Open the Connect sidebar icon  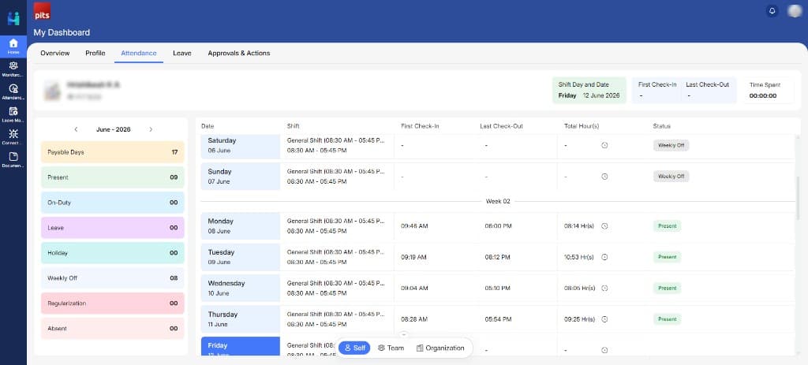[x=13, y=136]
